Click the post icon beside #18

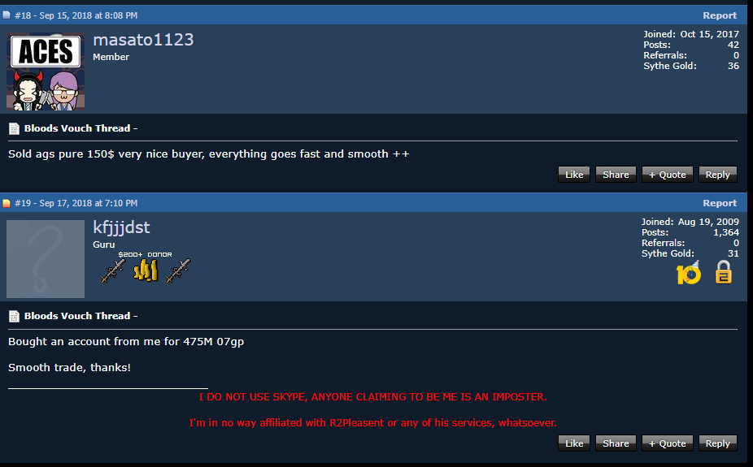tap(7, 15)
